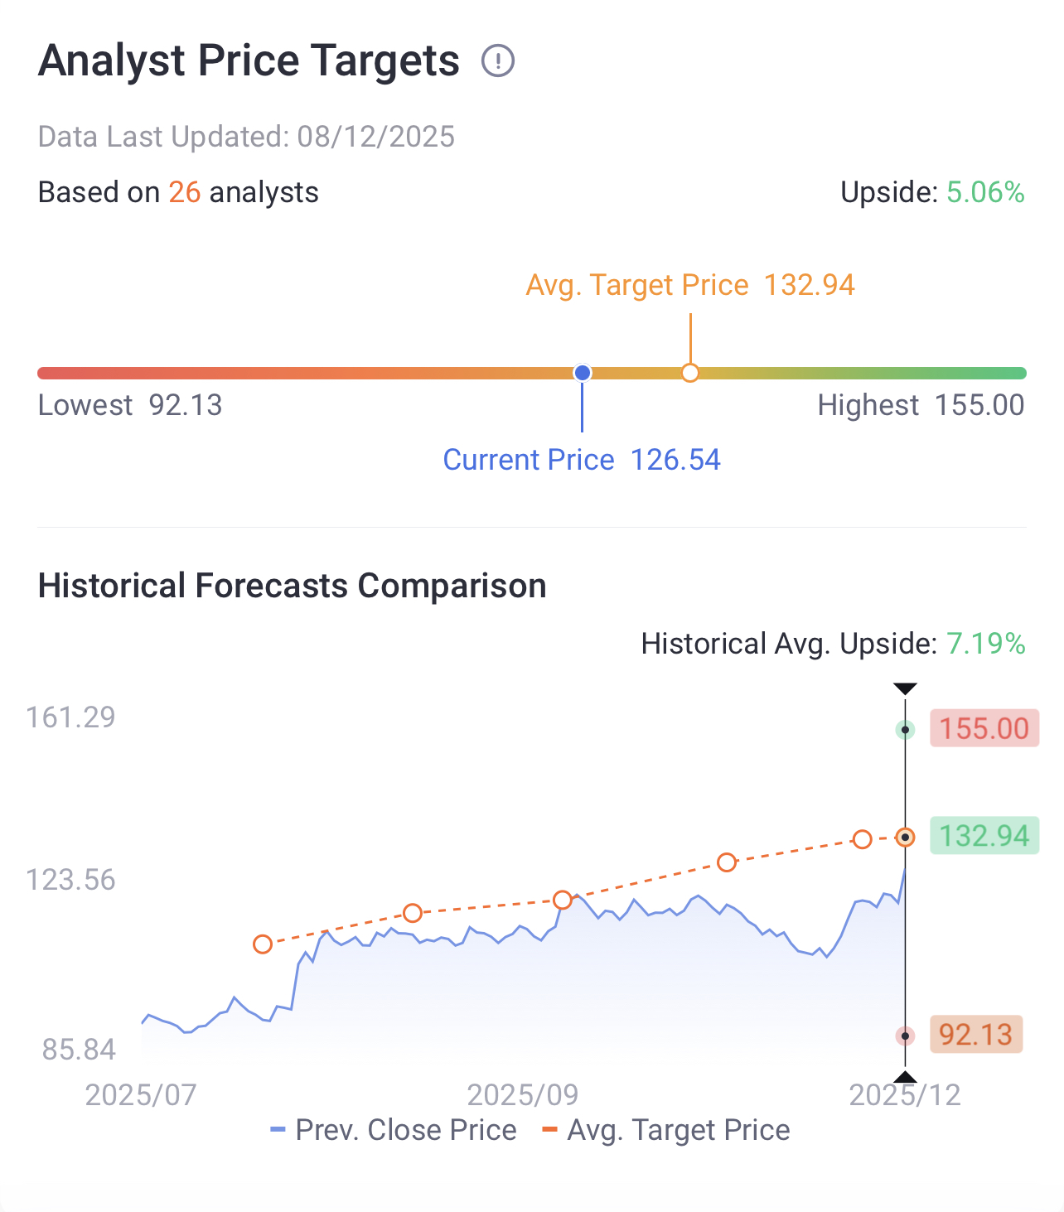Click the 155.00 highest target label
1064x1212 pixels.
pyautogui.click(x=984, y=729)
